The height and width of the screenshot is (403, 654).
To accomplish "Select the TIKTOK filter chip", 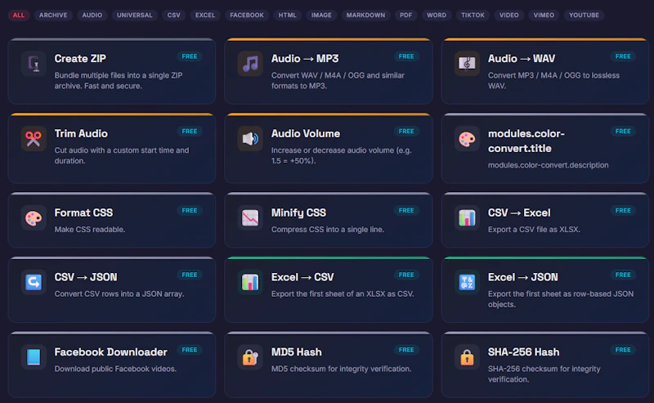I will coord(473,15).
